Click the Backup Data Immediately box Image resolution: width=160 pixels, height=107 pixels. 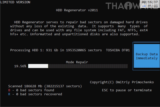click(x=147, y=56)
